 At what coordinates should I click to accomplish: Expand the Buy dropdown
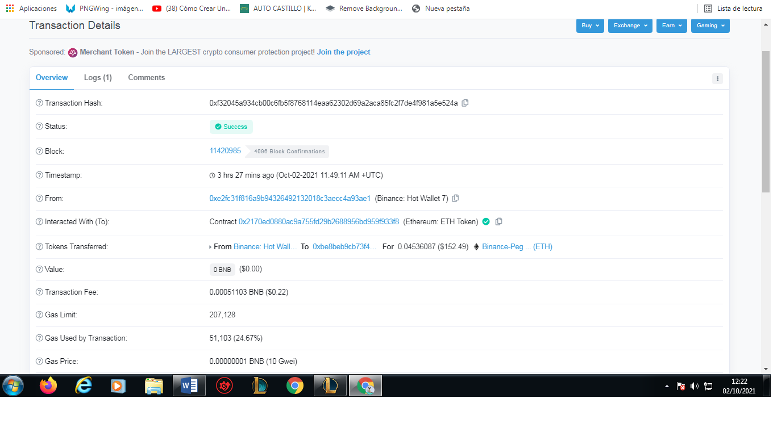point(590,26)
